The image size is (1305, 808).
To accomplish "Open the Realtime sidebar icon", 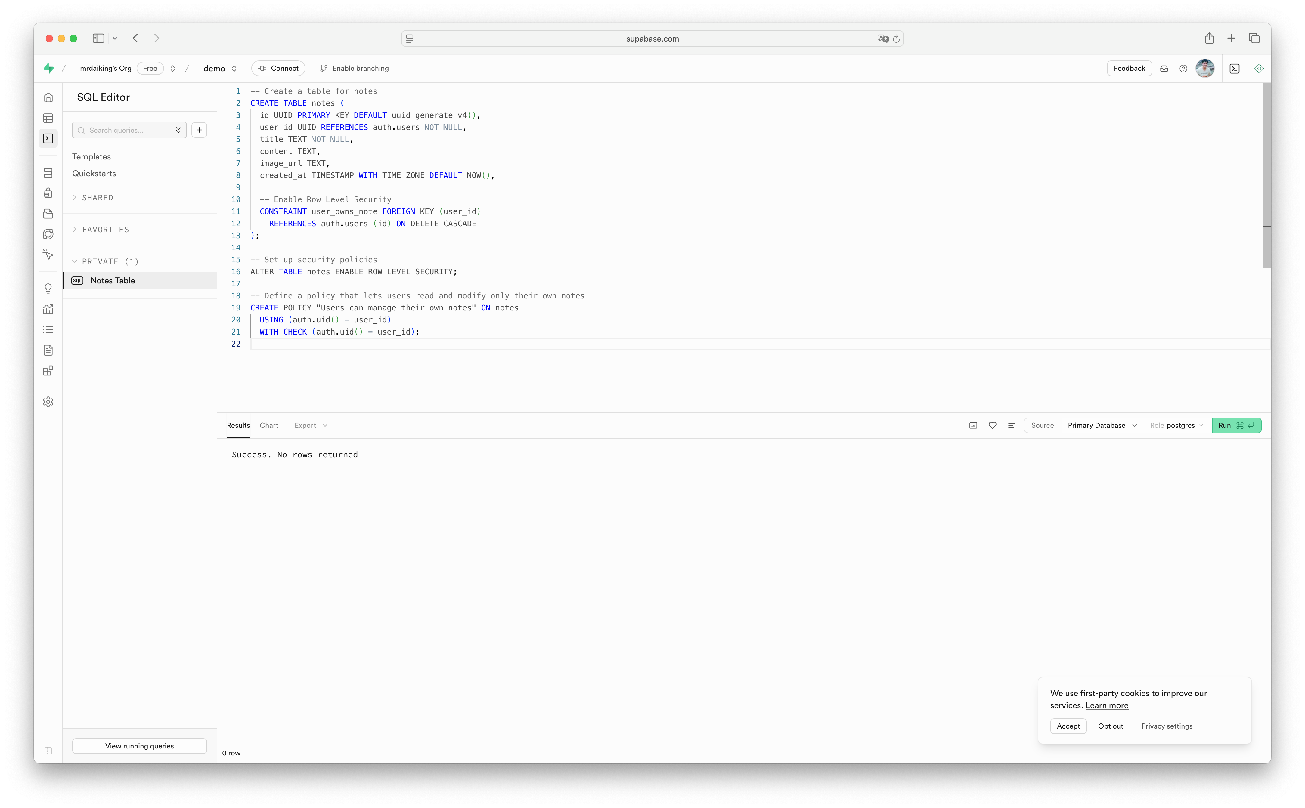I will click(x=48, y=254).
